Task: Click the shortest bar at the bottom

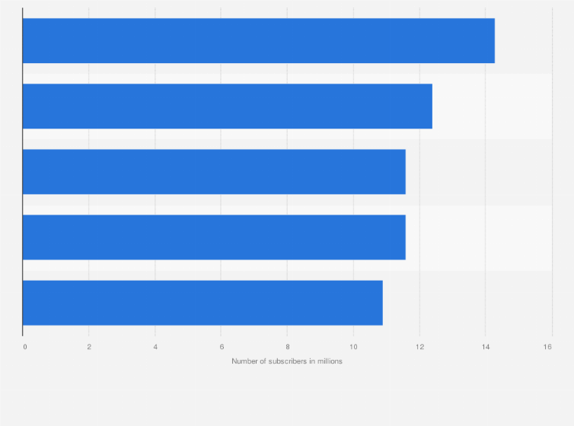Action: (x=202, y=303)
